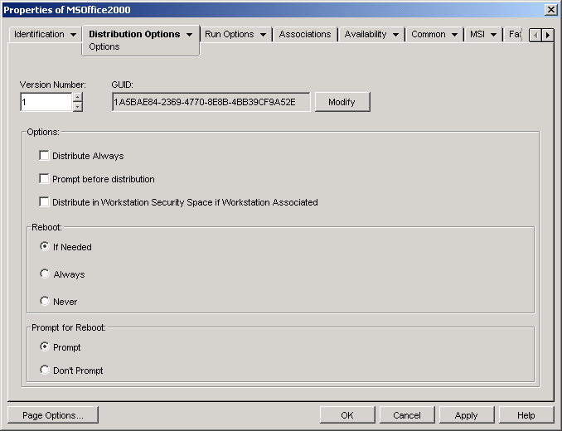Choose the Don't Prompt radio button
The image size is (562, 431).
click(x=45, y=370)
